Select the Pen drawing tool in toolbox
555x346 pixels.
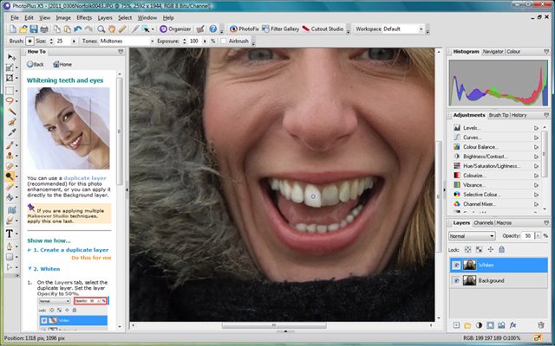[10, 246]
